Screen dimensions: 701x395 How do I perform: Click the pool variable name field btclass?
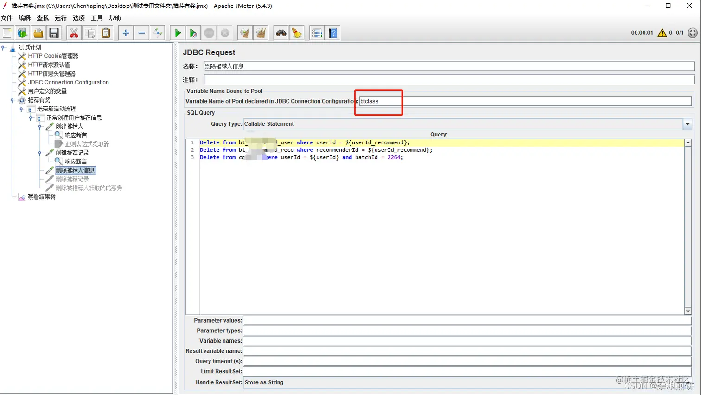pyautogui.click(x=525, y=101)
